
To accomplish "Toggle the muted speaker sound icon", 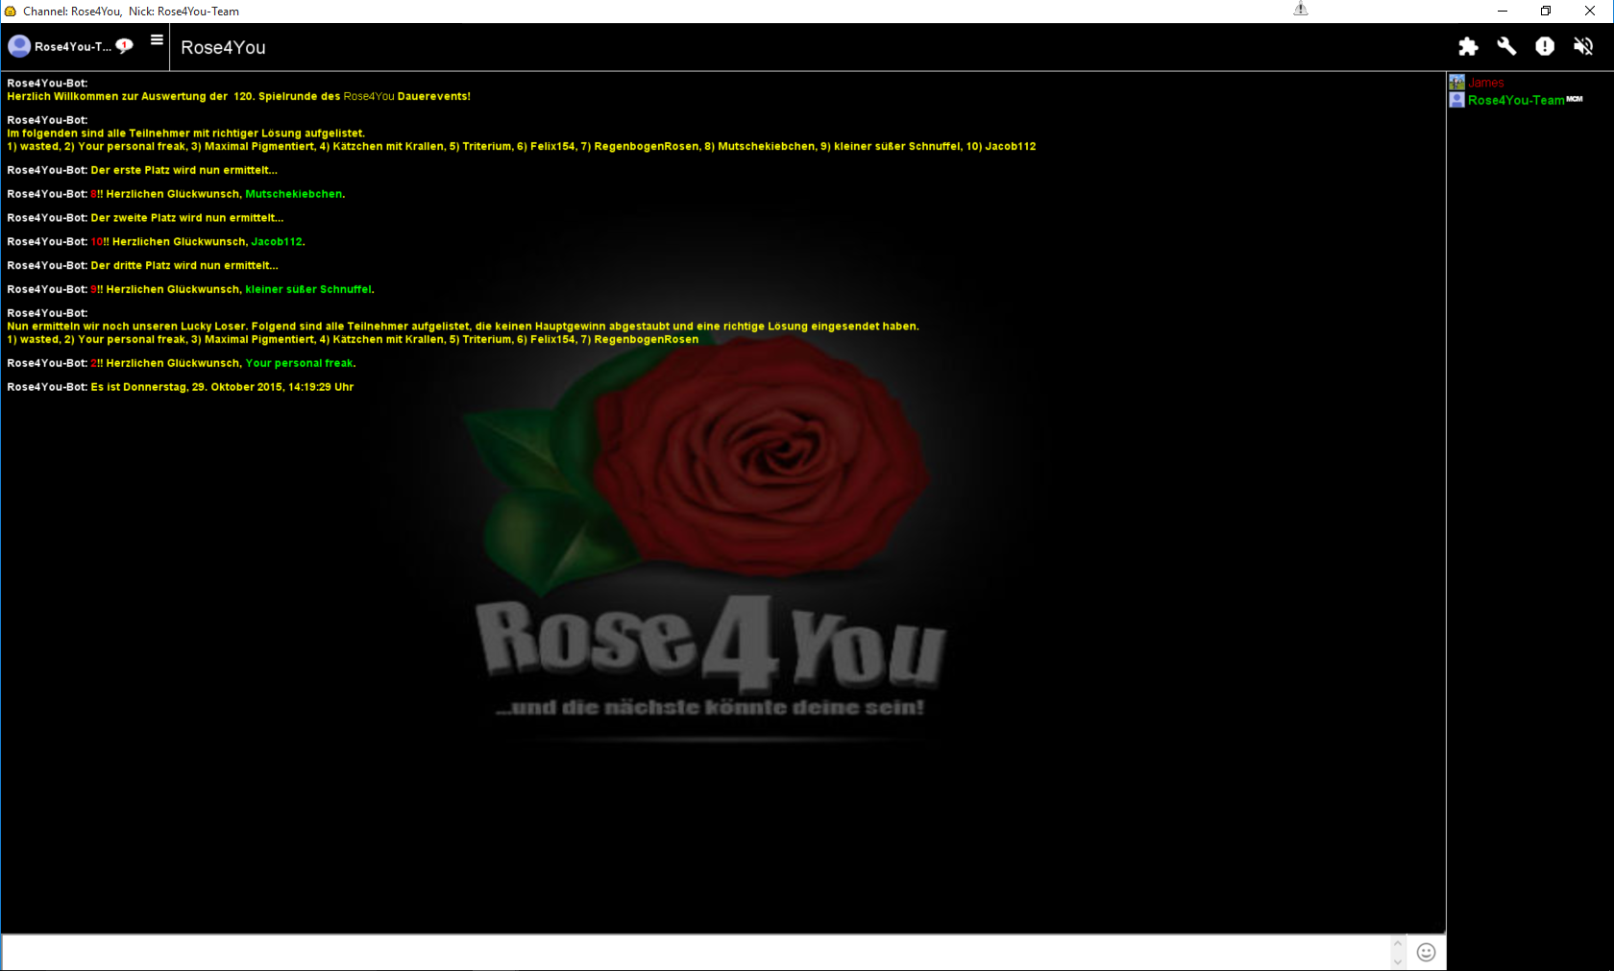I will tap(1583, 47).
